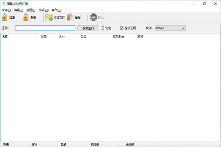
Task: Click the 加密 encrypt lock icon
Action: coord(5,17)
